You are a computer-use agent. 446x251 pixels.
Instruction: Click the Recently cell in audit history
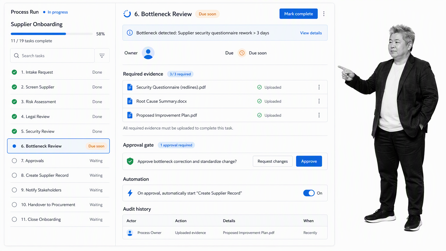coord(310,233)
